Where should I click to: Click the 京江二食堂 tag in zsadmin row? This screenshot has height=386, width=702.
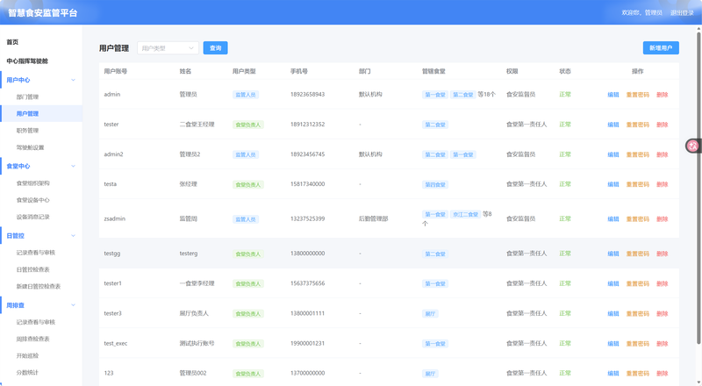(x=465, y=215)
